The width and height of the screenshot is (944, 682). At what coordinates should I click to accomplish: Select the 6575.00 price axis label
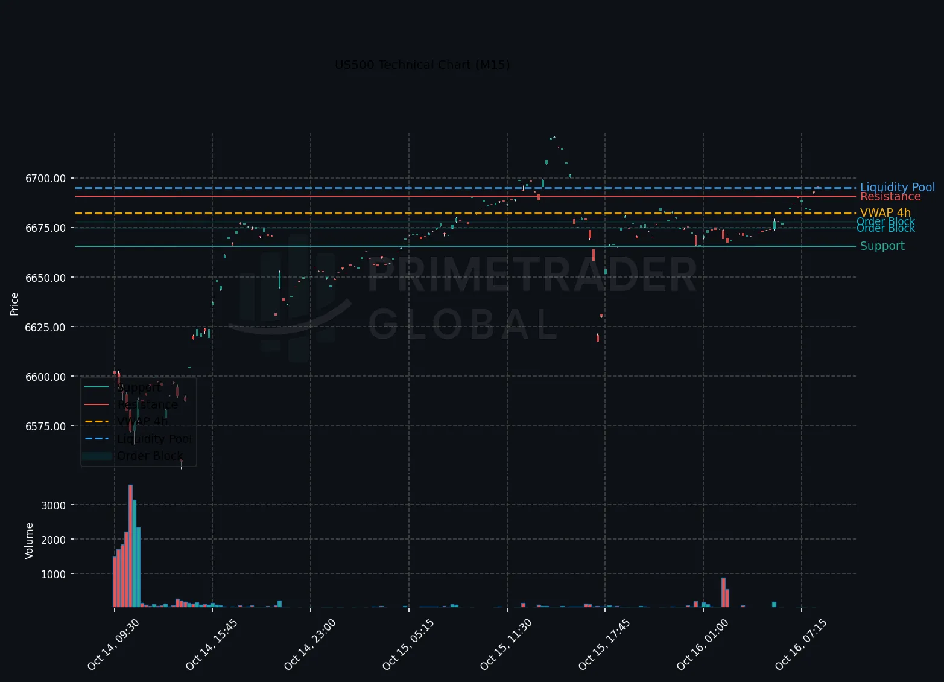(x=45, y=426)
